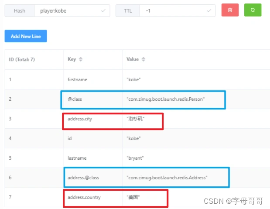Click the "洛杉矶" value cell
The width and height of the screenshot is (270, 209).
click(135, 119)
